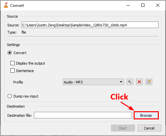
Task: Maximize the Convert window
Action: coord(143,5)
